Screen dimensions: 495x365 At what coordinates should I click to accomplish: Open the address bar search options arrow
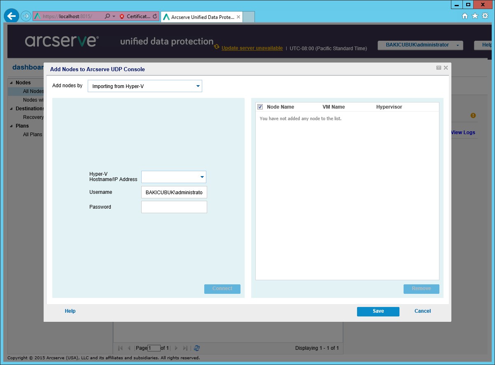tap(114, 16)
